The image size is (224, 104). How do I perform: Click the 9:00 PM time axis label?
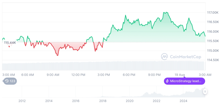pos(154,75)
